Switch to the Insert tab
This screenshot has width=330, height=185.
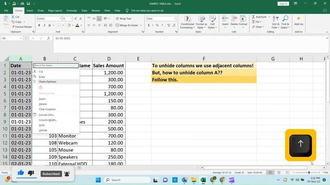tap(30, 10)
